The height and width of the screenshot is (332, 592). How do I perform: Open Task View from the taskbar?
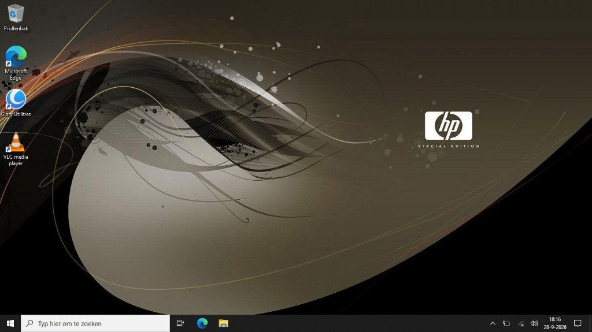180,323
